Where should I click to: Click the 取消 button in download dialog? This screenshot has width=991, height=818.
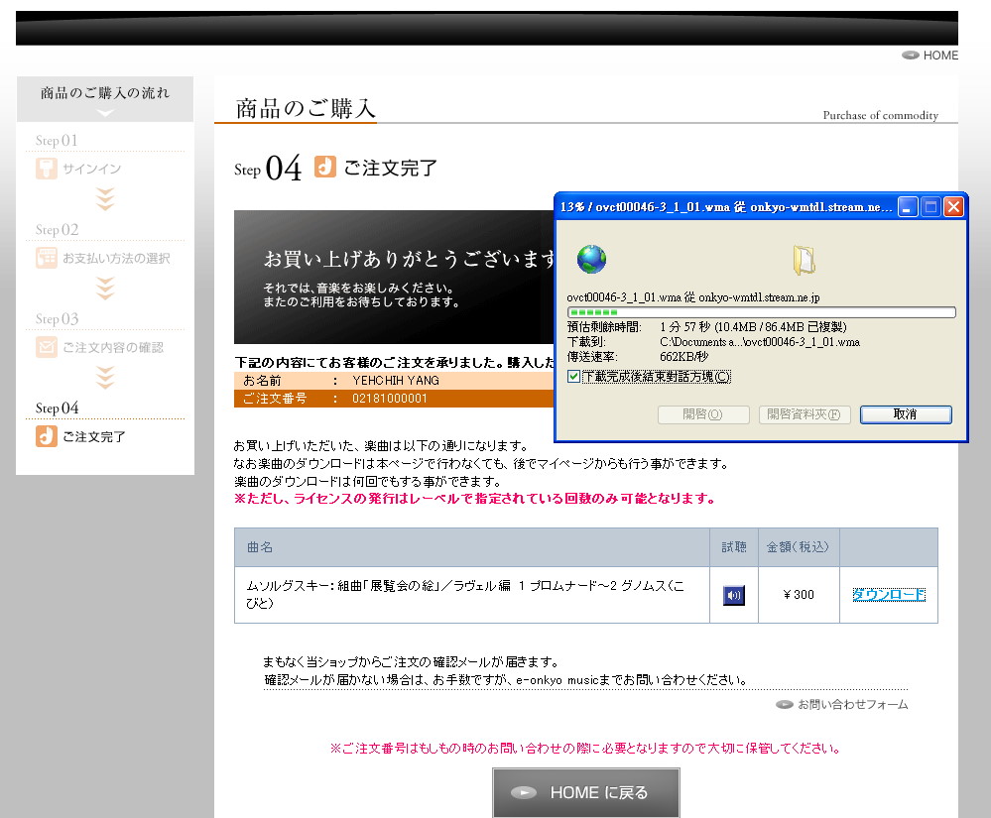[x=906, y=414]
